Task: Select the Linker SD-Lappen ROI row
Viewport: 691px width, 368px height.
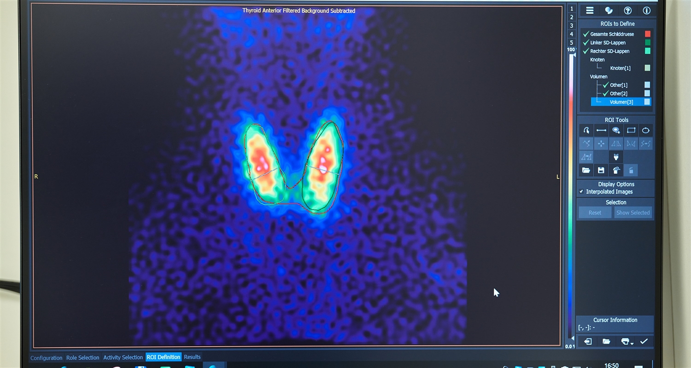Action: [616, 43]
